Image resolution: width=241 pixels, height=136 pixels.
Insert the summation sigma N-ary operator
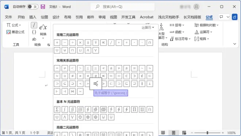tap(57, 109)
